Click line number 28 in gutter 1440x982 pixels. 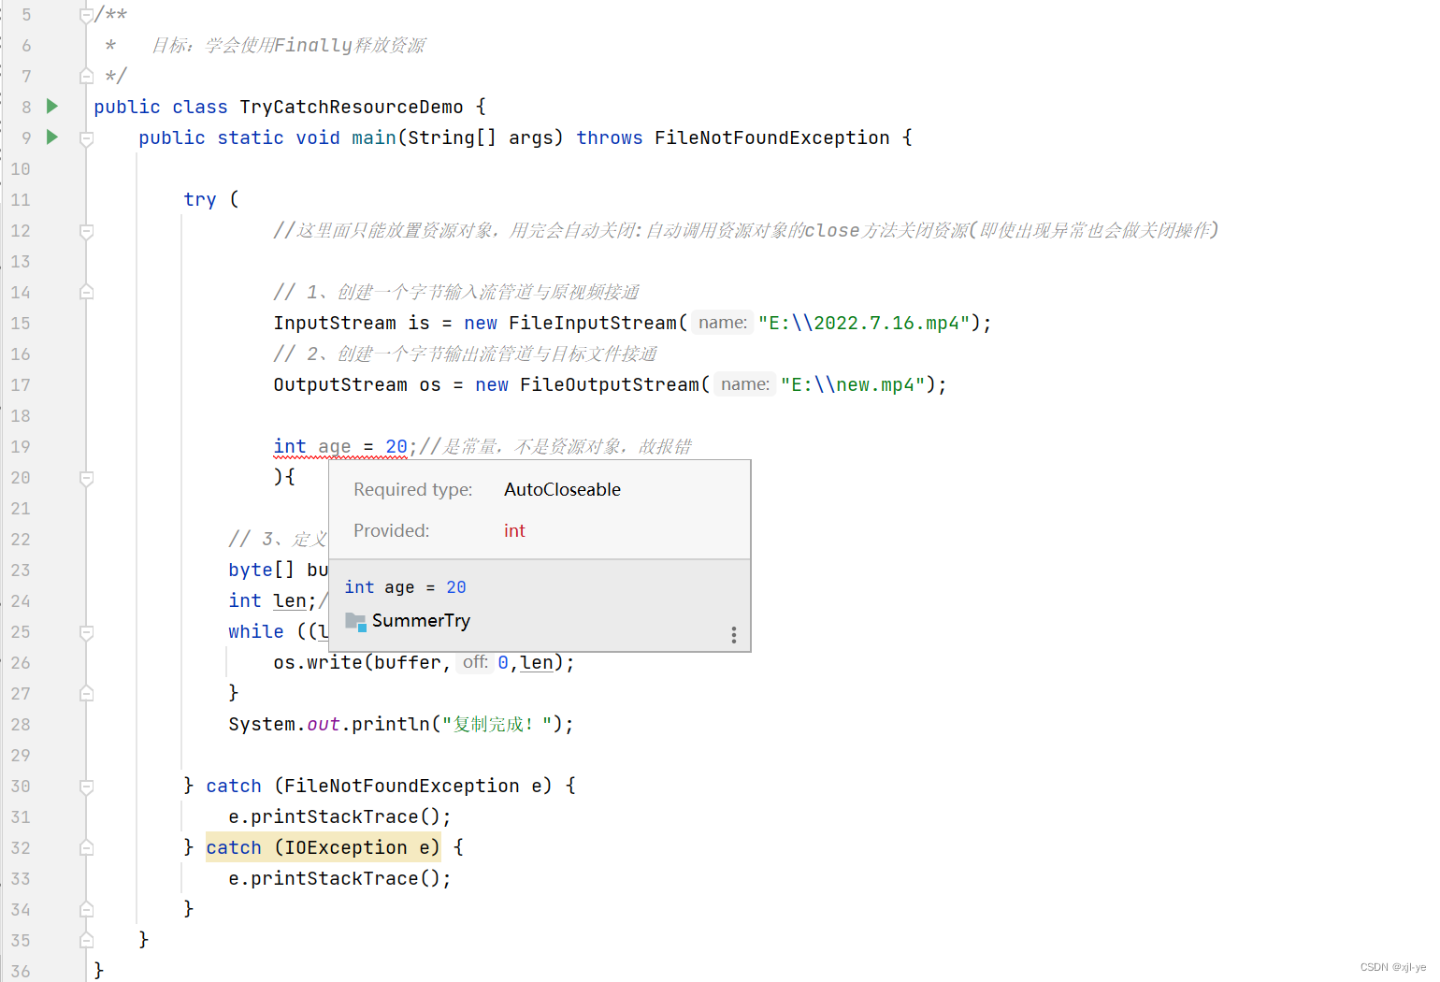click(x=21, y=725)
